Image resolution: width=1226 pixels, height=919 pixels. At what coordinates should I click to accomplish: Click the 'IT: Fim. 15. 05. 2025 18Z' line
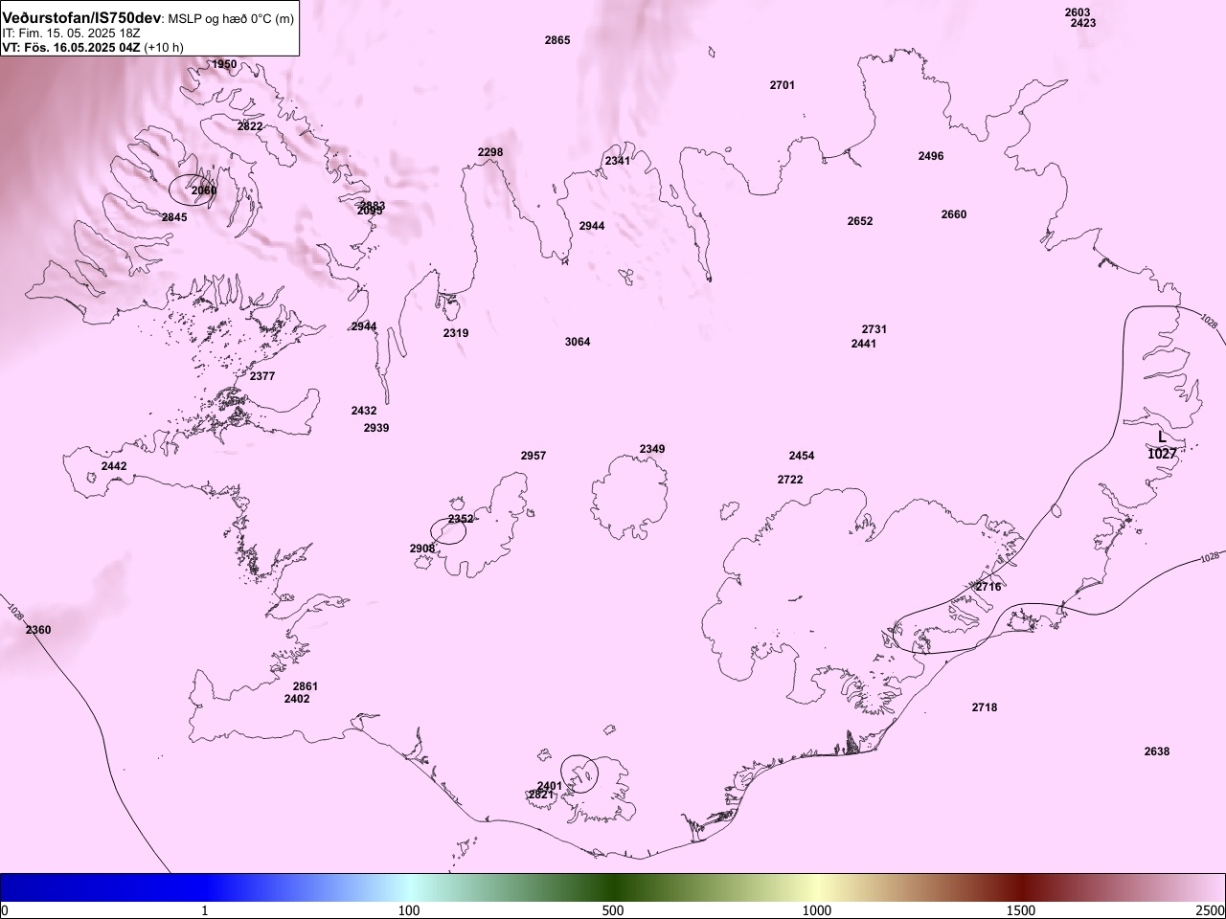click(x=71, y=33)
